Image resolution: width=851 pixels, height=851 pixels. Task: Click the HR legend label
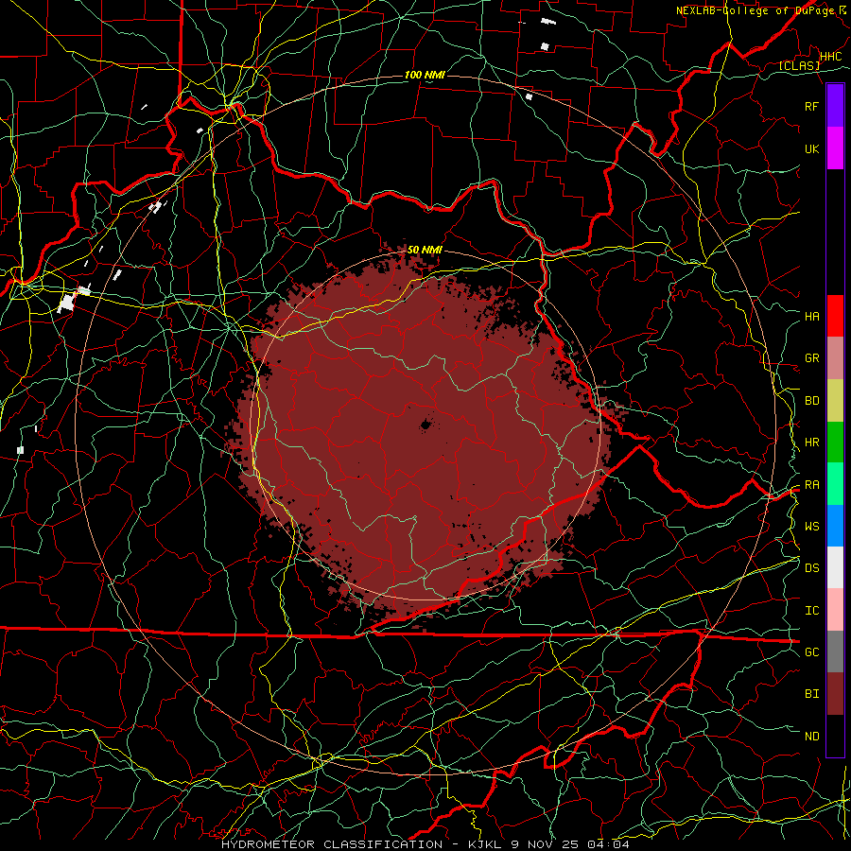811,443
